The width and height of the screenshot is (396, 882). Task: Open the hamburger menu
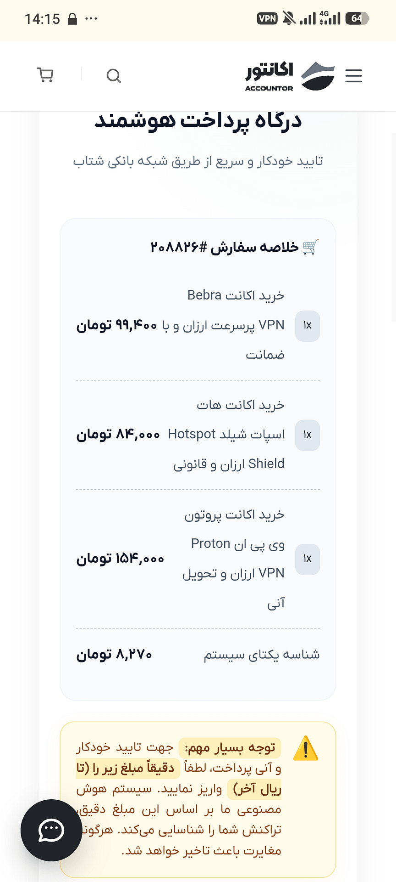click(x=353, y=76)
